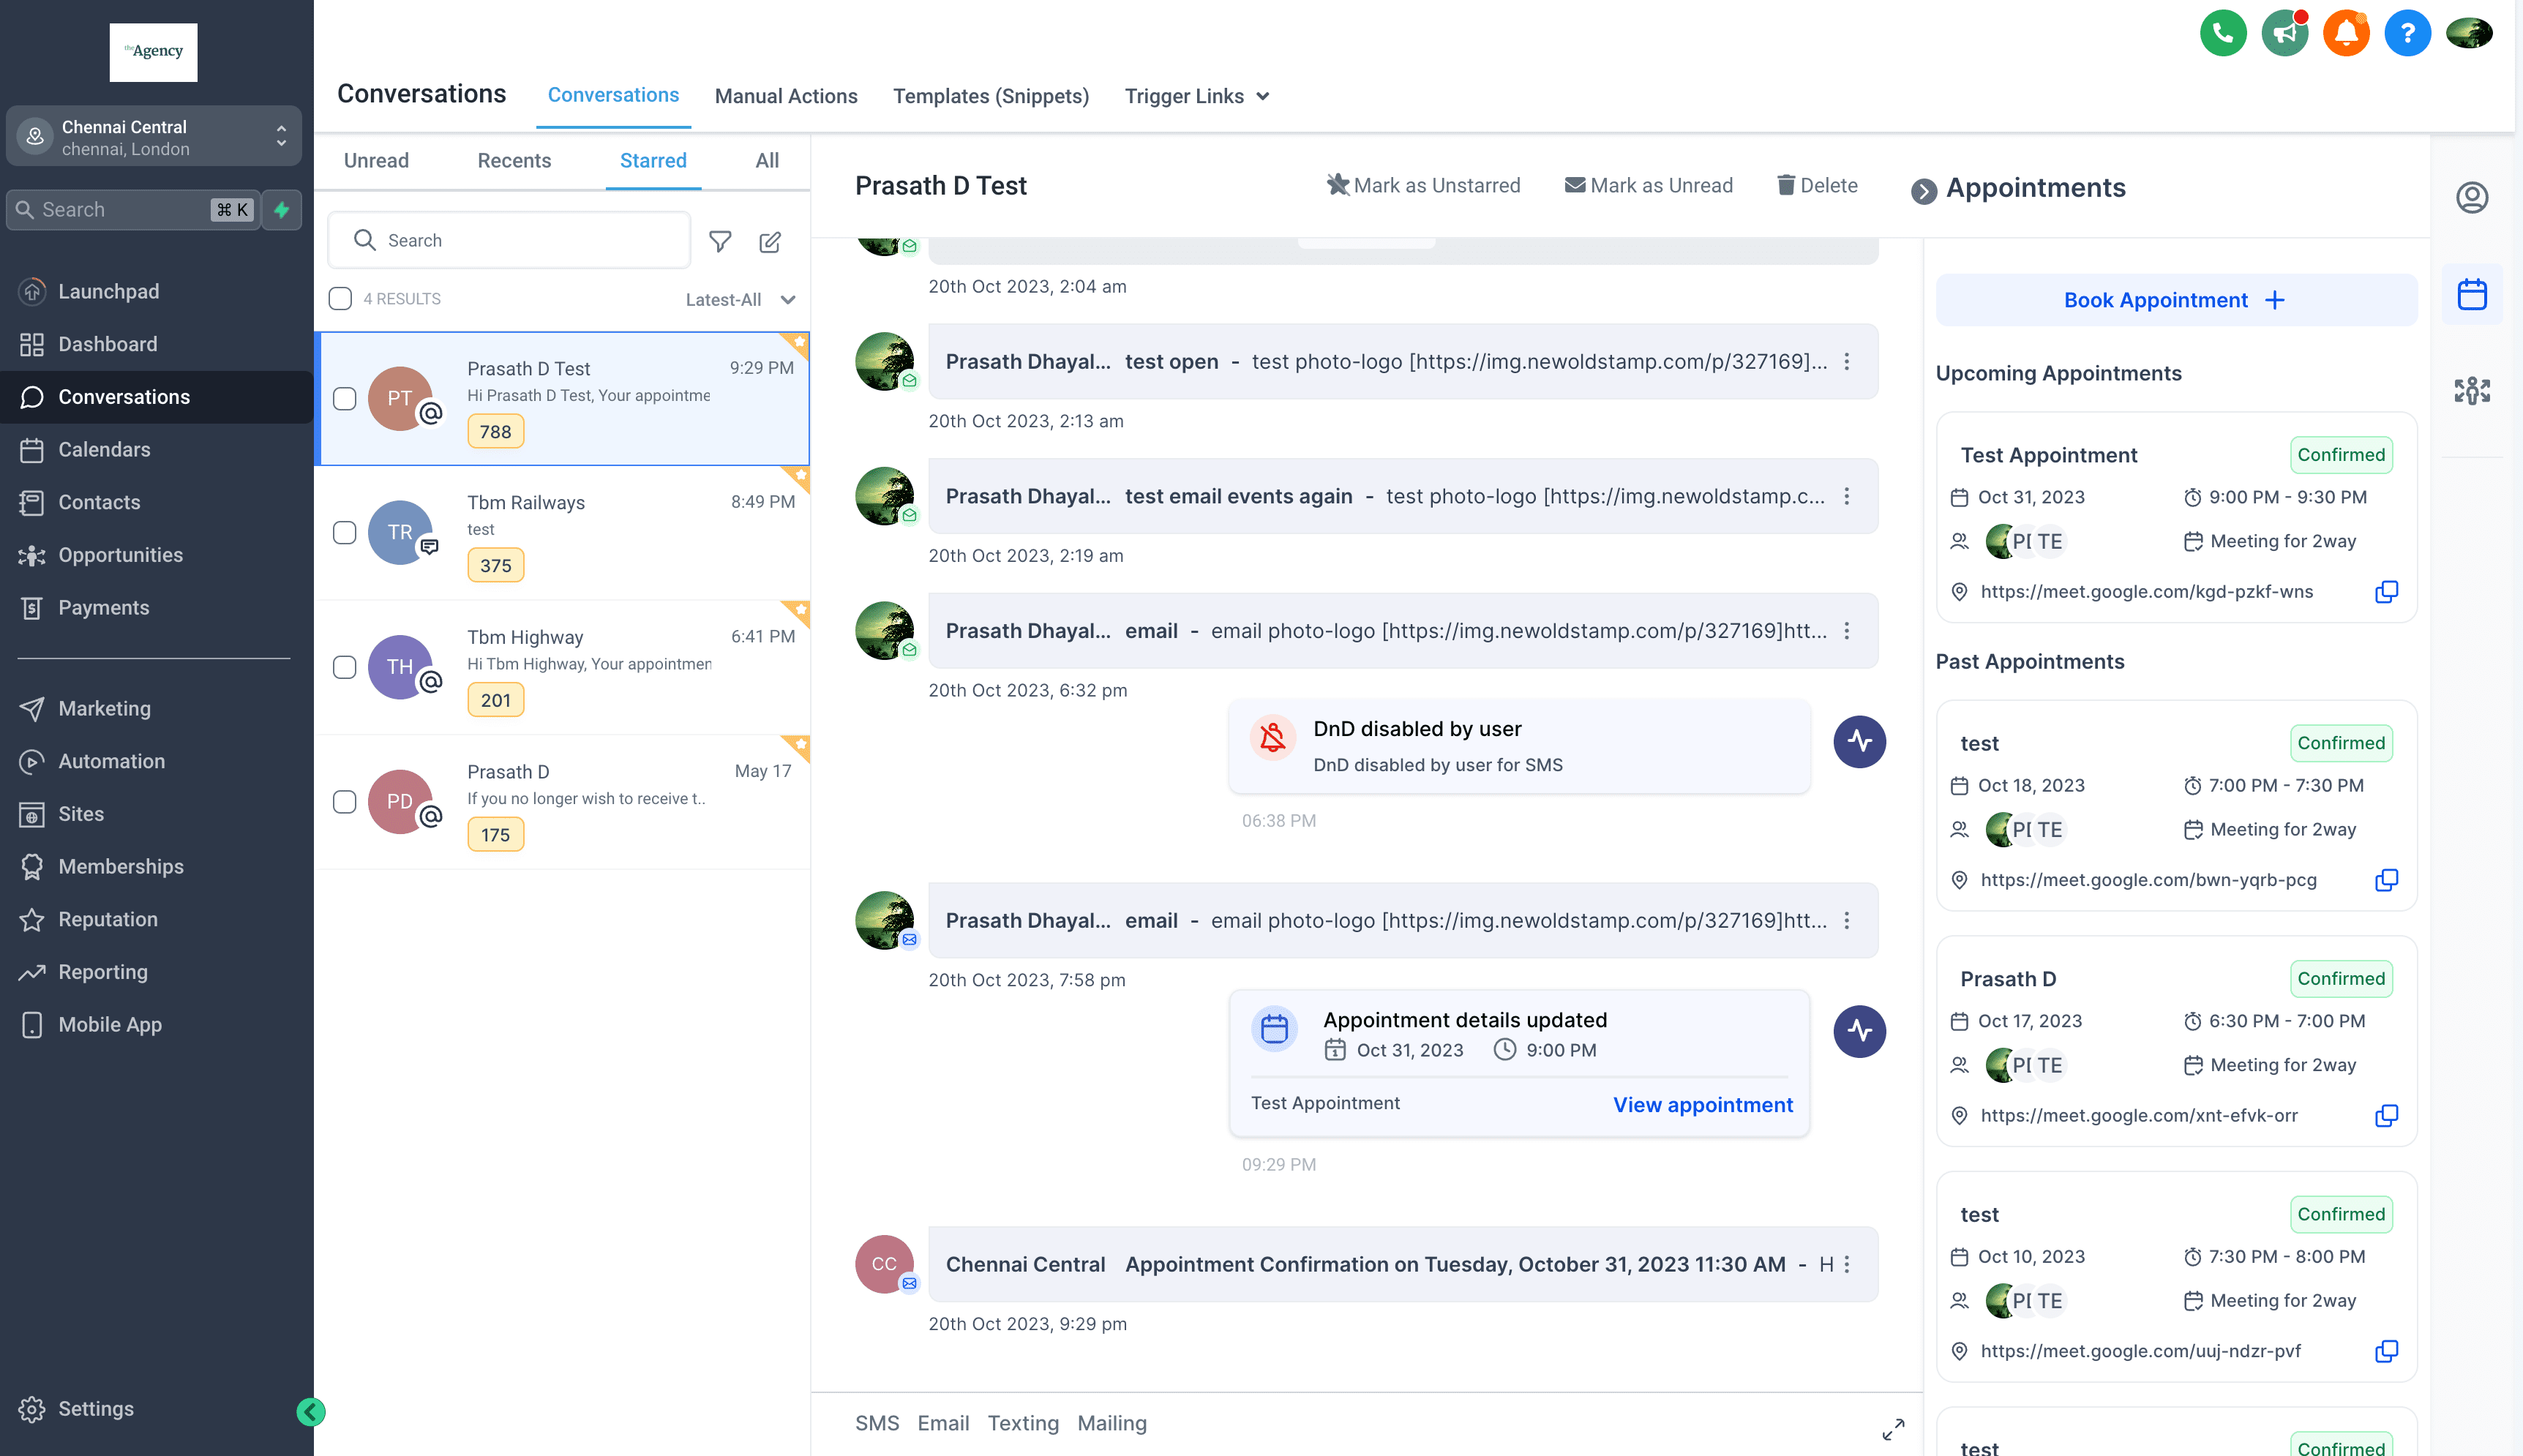Click the Book Appointment button

click(2176, 300)
